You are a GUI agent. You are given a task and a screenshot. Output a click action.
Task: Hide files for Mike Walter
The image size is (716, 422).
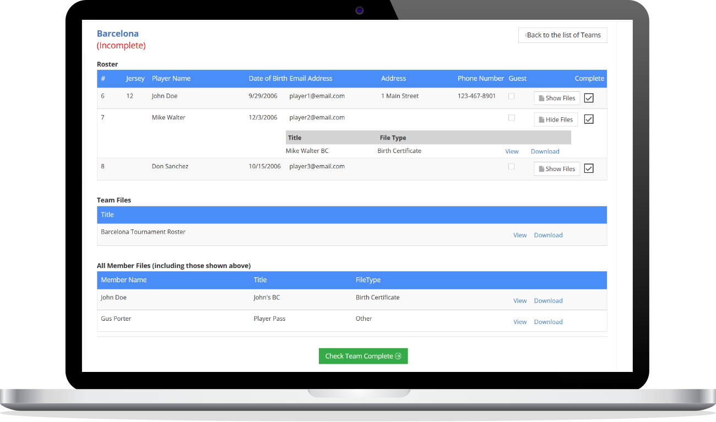tap(556, 120)
